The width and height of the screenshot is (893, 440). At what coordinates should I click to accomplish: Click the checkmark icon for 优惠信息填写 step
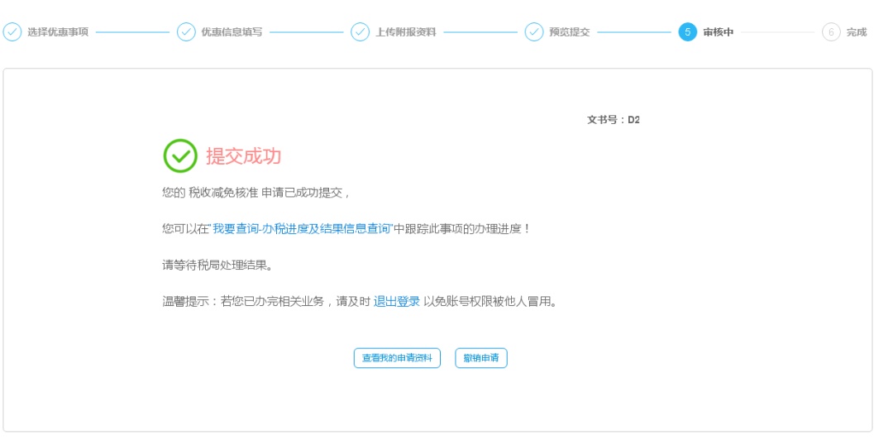point(186,32)
